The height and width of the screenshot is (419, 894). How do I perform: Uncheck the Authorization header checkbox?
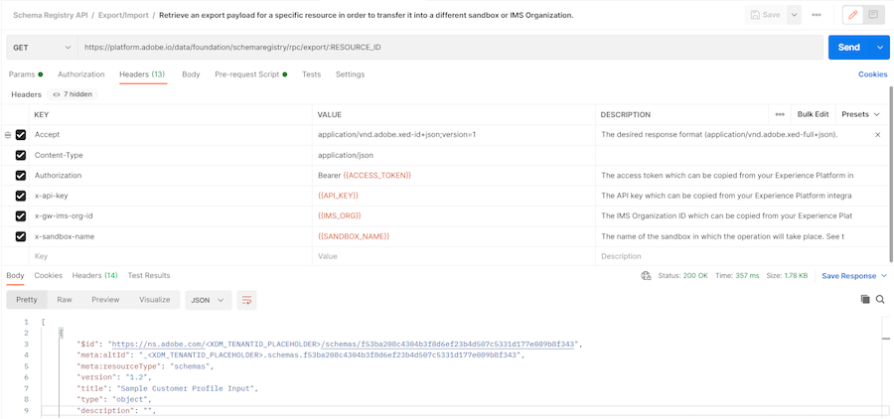(x=21, y=176)
